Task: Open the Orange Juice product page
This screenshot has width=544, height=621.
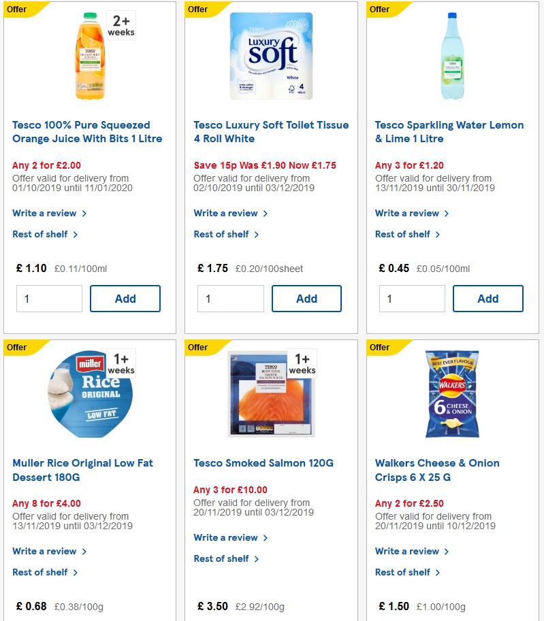Action: coord(81,131)
